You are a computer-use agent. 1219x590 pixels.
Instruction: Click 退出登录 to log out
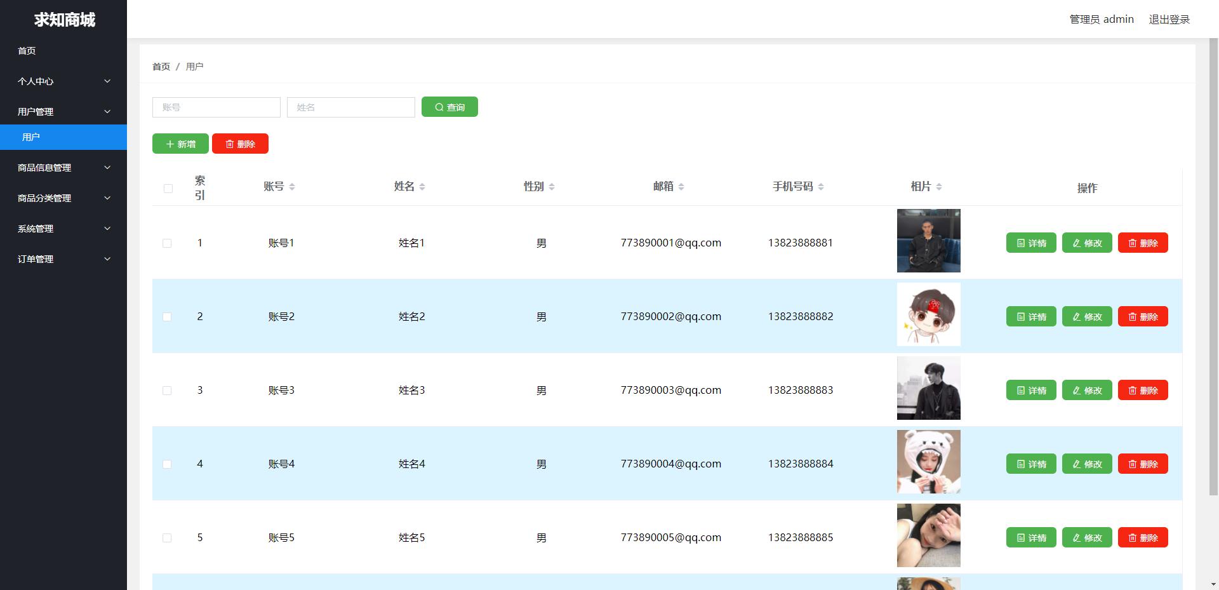(x=1169, y=20)
